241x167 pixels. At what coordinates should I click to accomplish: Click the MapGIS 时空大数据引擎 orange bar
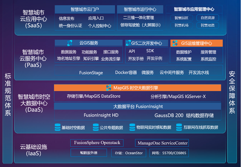click(x=138, y=88)
